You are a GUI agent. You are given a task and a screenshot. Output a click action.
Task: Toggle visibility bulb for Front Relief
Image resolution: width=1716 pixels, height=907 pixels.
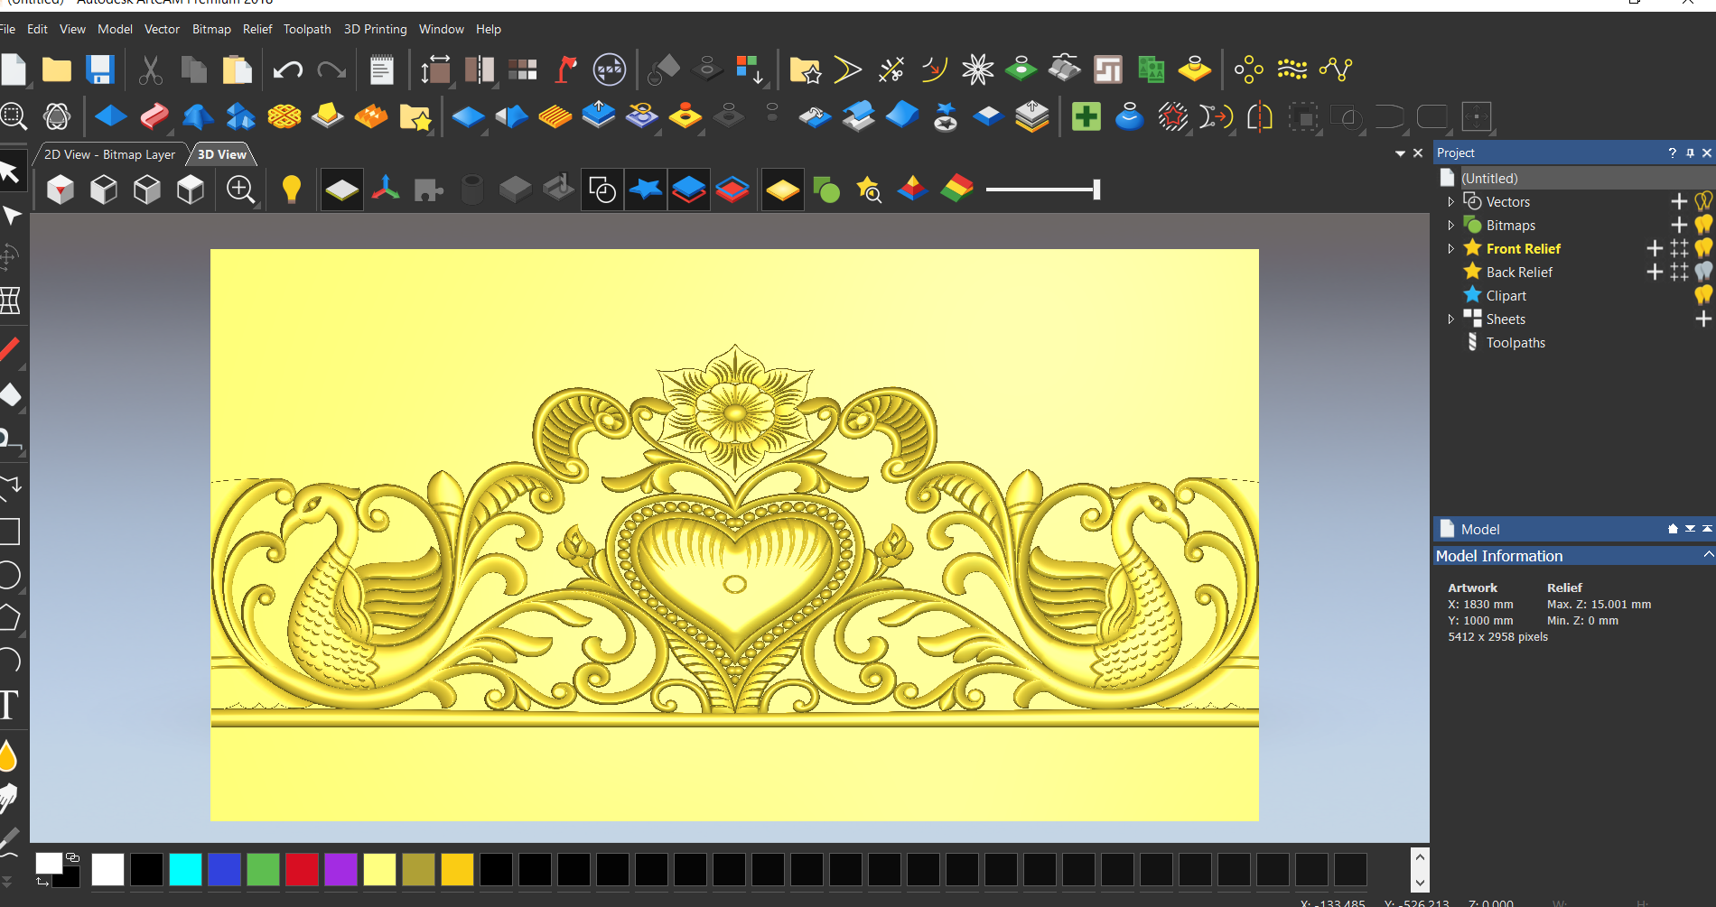coord(1703,248)
